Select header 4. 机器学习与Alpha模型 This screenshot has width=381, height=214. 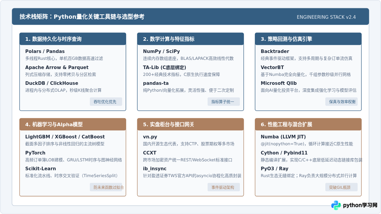tap(73, 124)
